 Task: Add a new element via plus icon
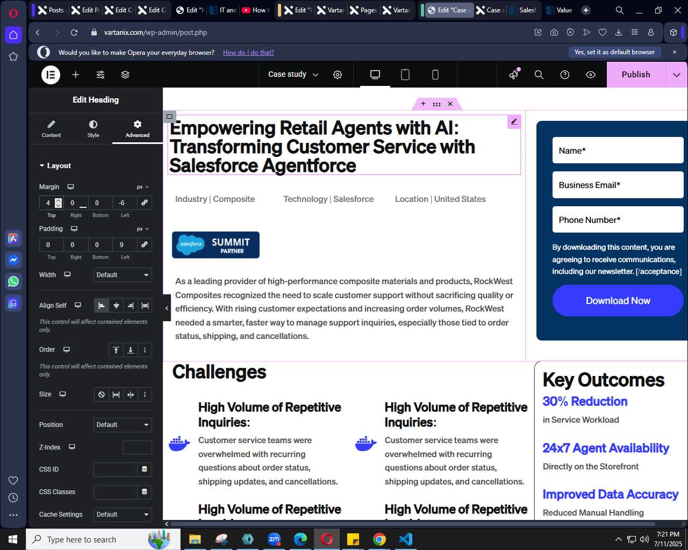pyautogui.click(x=76, y=75)
